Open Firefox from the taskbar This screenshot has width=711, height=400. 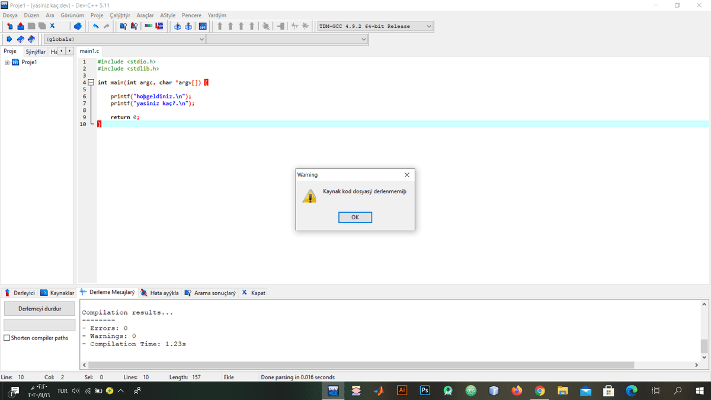pyautogui.click(x=517, y=391)
